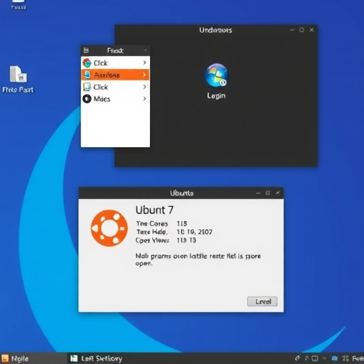Switch to the Left Sktiory taskbar window
This screenshot has width=364, height=364.
point(97,358)
